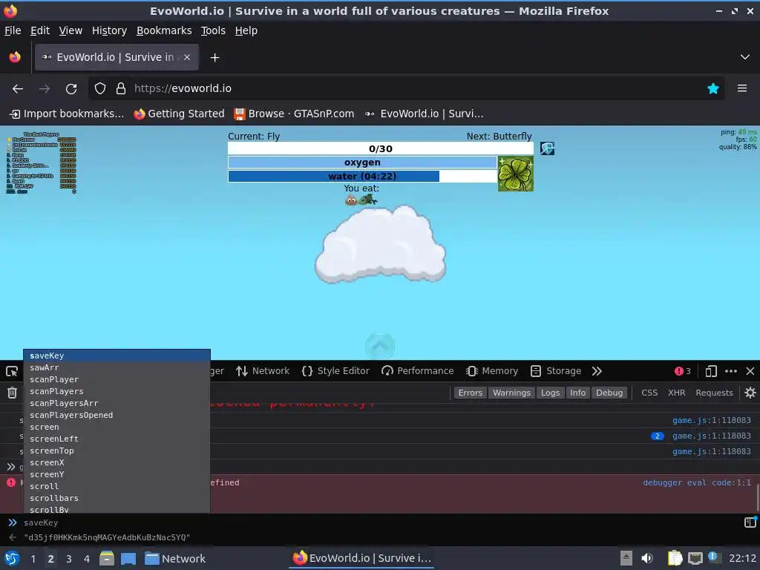This screenshot has height=570, width=760.
Task: Open the debugger eval code:1:1 source link
Action: (x=696, y=482)
